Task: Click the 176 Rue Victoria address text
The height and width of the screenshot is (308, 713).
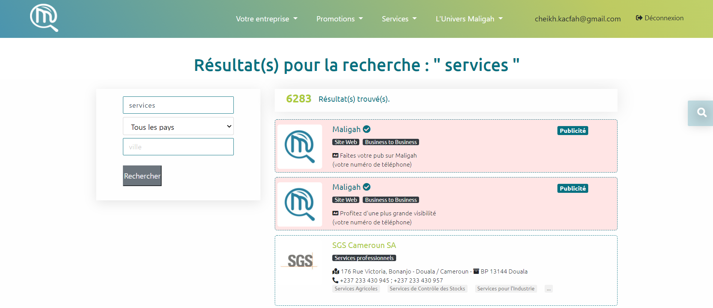Action: coord(405,271)
